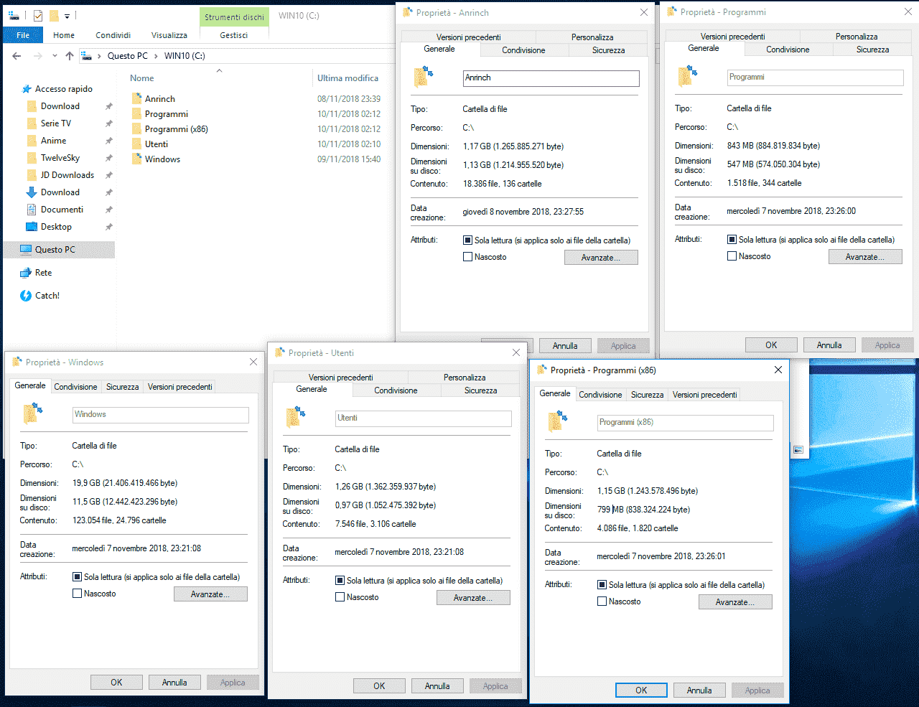
Task: Toggle Sola lettura in Anrinch properties
Action: tap(468, 240)
